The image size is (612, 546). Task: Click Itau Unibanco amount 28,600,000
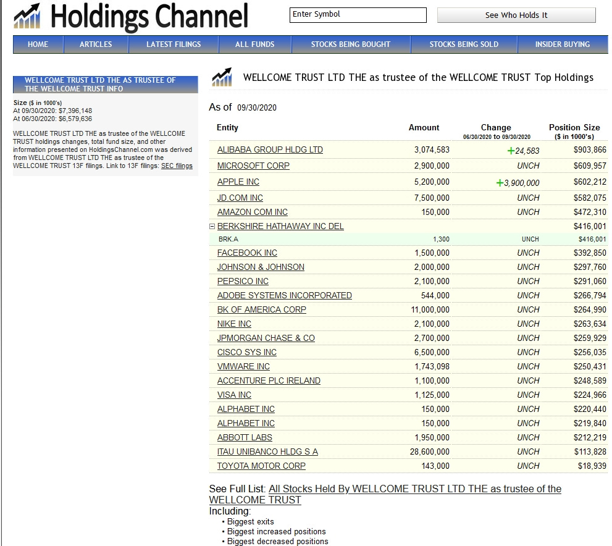(430, 452)
